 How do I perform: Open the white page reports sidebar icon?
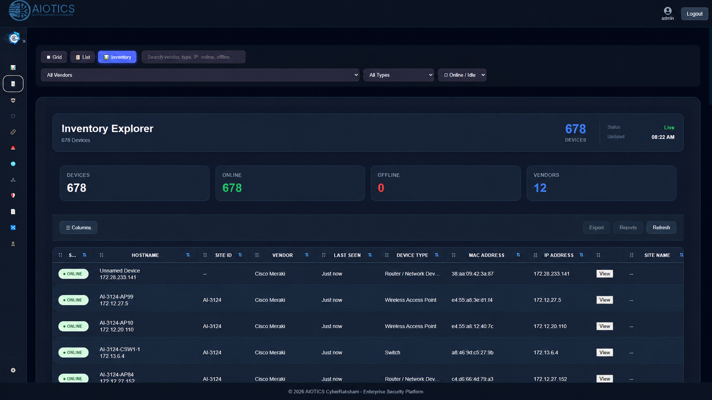click(13, 212)
